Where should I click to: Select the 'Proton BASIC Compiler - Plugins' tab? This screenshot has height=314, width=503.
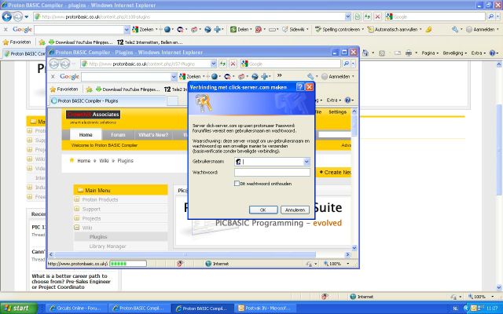[108, 101]
